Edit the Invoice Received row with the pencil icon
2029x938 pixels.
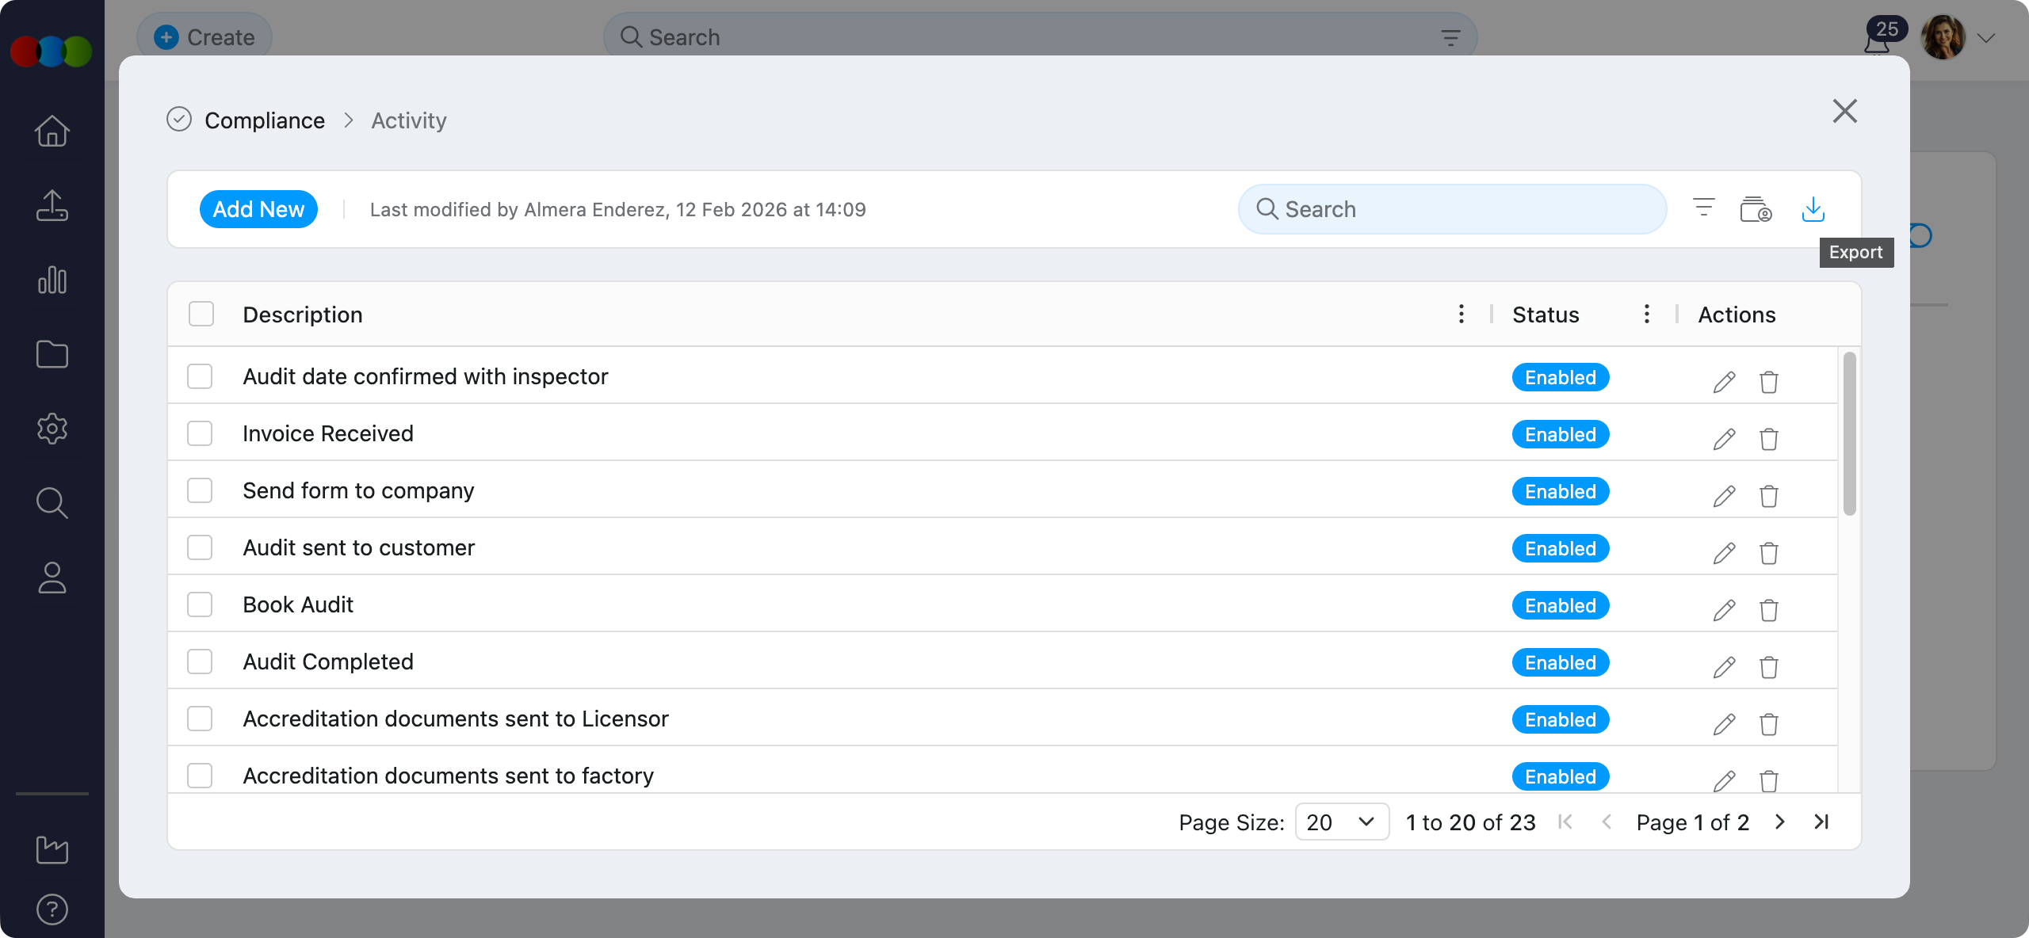point(1724,439)
